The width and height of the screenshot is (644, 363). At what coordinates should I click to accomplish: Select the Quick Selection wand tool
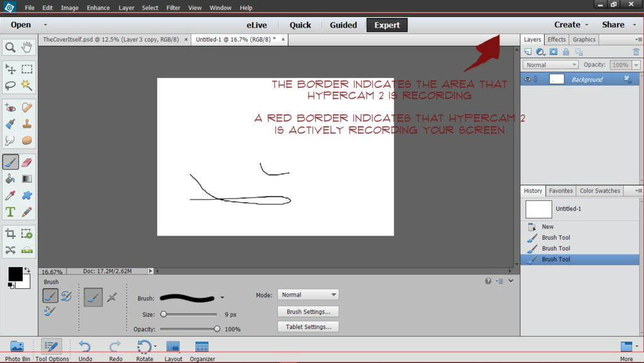(x=26, y=85)
